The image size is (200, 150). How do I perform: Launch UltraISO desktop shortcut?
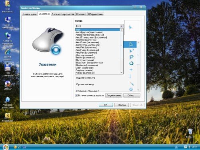(x=8, y=85)
